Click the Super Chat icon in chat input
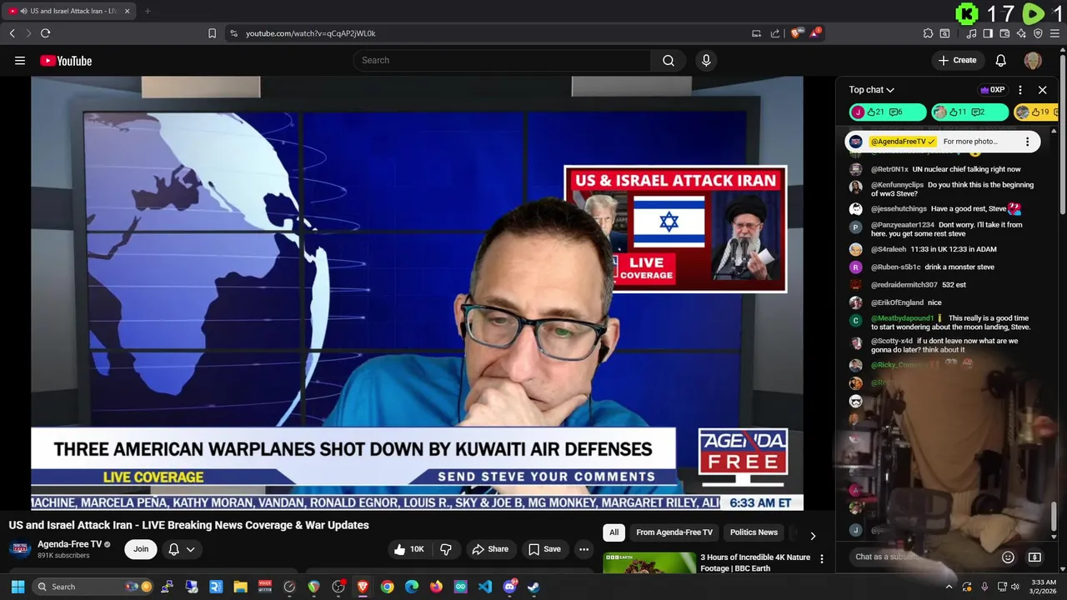This screenshot has width=1067, height=600. pyautogui.click(x=1034, y=557)
